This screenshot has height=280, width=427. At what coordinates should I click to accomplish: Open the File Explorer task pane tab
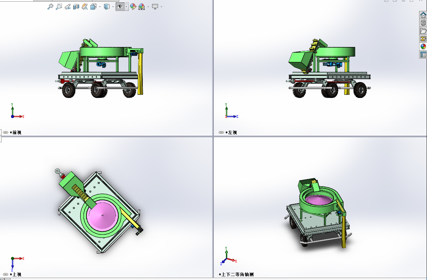pos(423,31)
